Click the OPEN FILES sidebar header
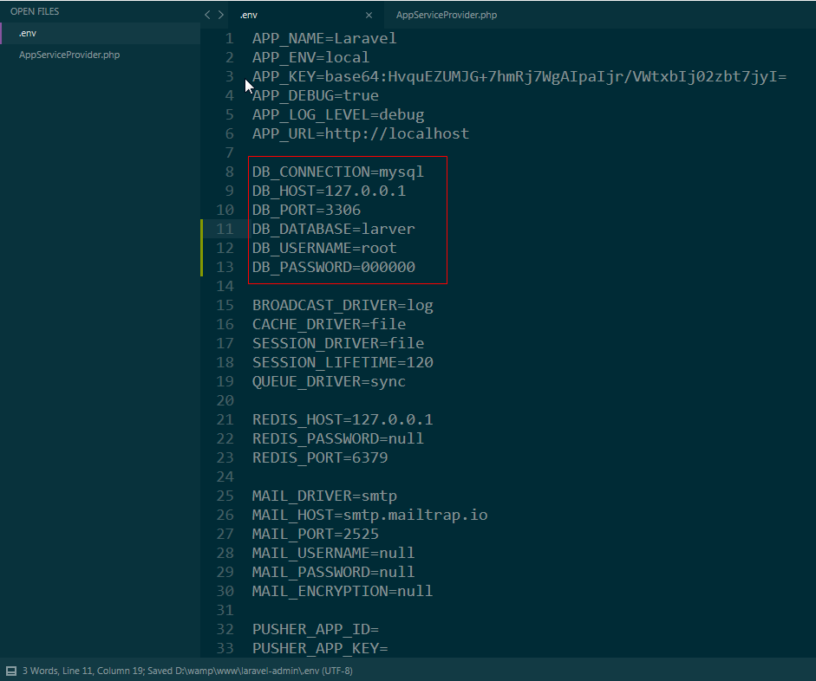816x681 pixels. coord(35,11)
